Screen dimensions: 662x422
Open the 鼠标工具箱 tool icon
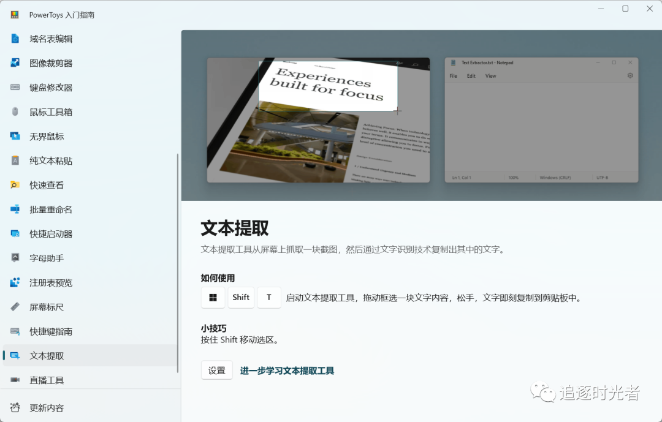coord(13,112)
